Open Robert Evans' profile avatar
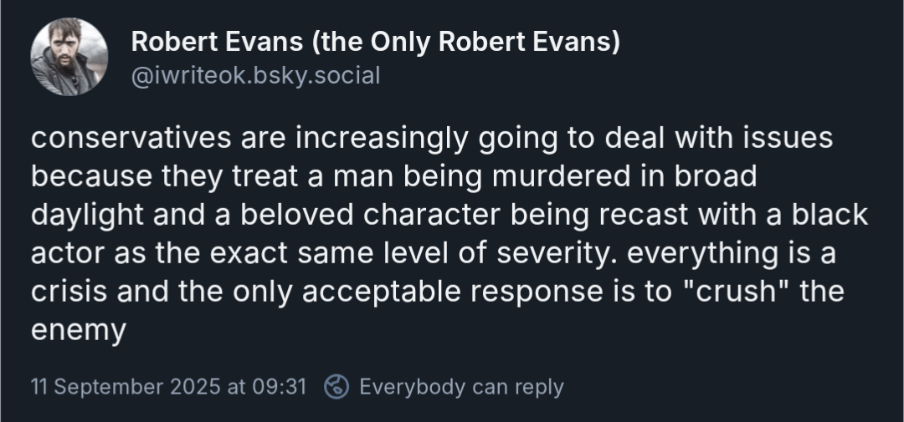The height and width of the screenshot is (422, 904). pos(69,57)
